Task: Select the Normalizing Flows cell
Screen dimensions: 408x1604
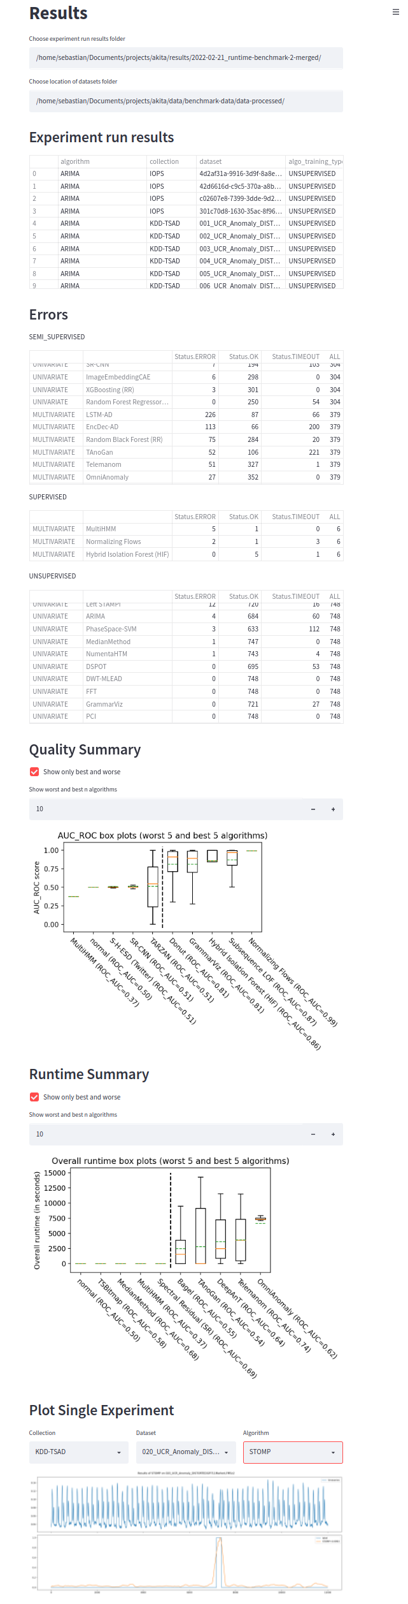Action: pos(127,542)
